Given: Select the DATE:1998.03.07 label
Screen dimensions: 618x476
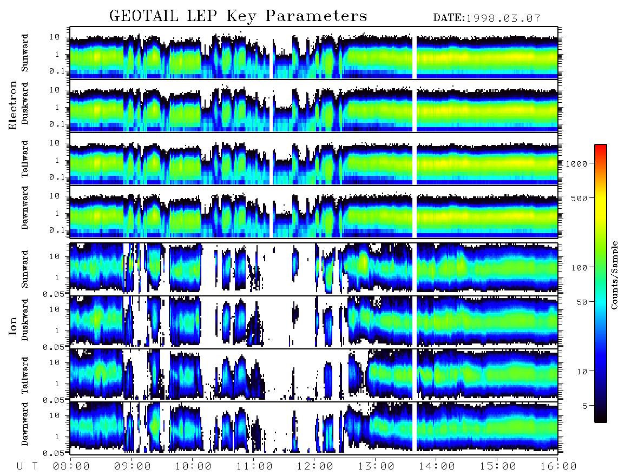Looking at the screenshot, I should (486, 18).
